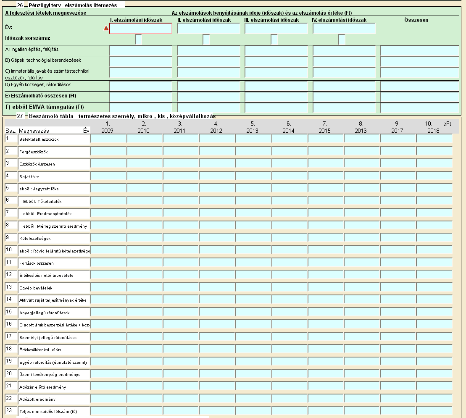Click Befektetett eszközök cell for 2018
466x418 pixels.
click(x=434, y=139)
